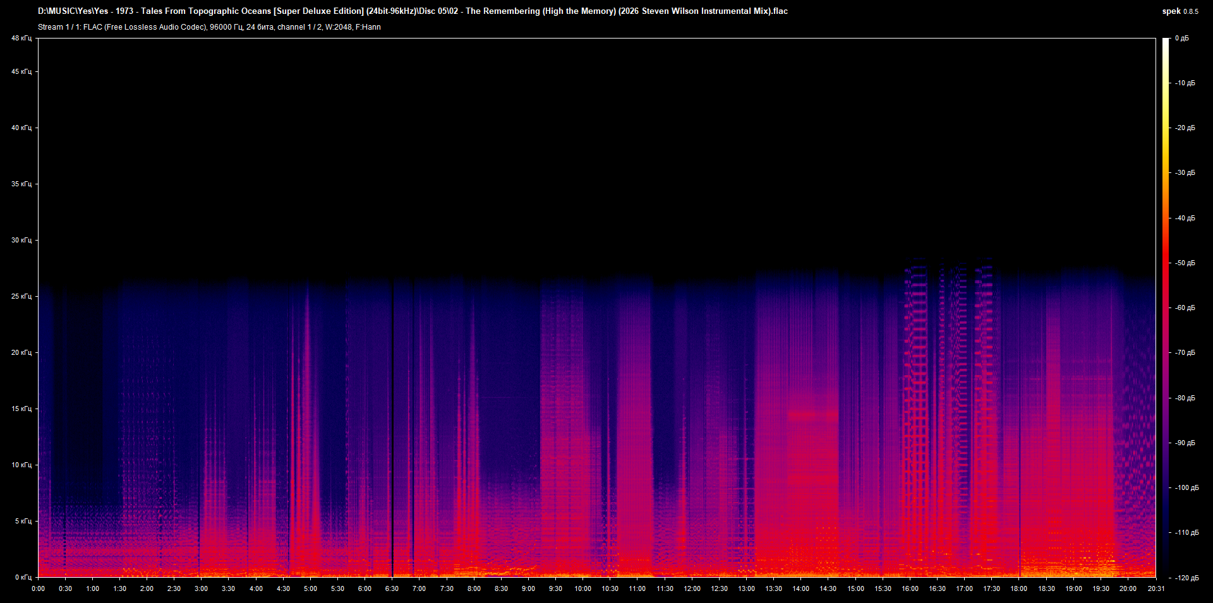Click the 25 кГц frequency axis label

coord(21,297)
